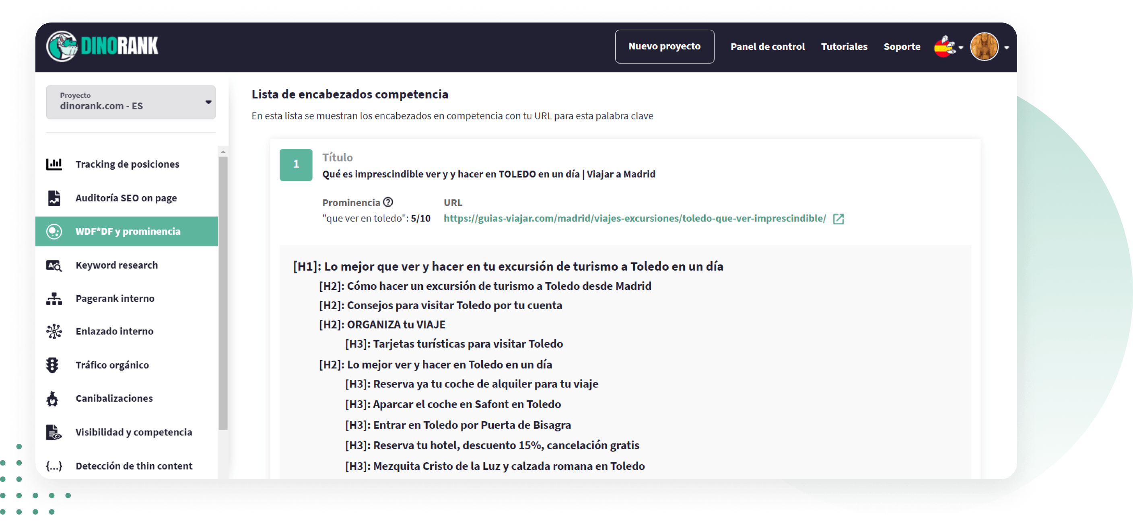The image size is (1133, 521).
Task: Open the guias-viajar.com toledo URL link
Action: pos(634,218)
